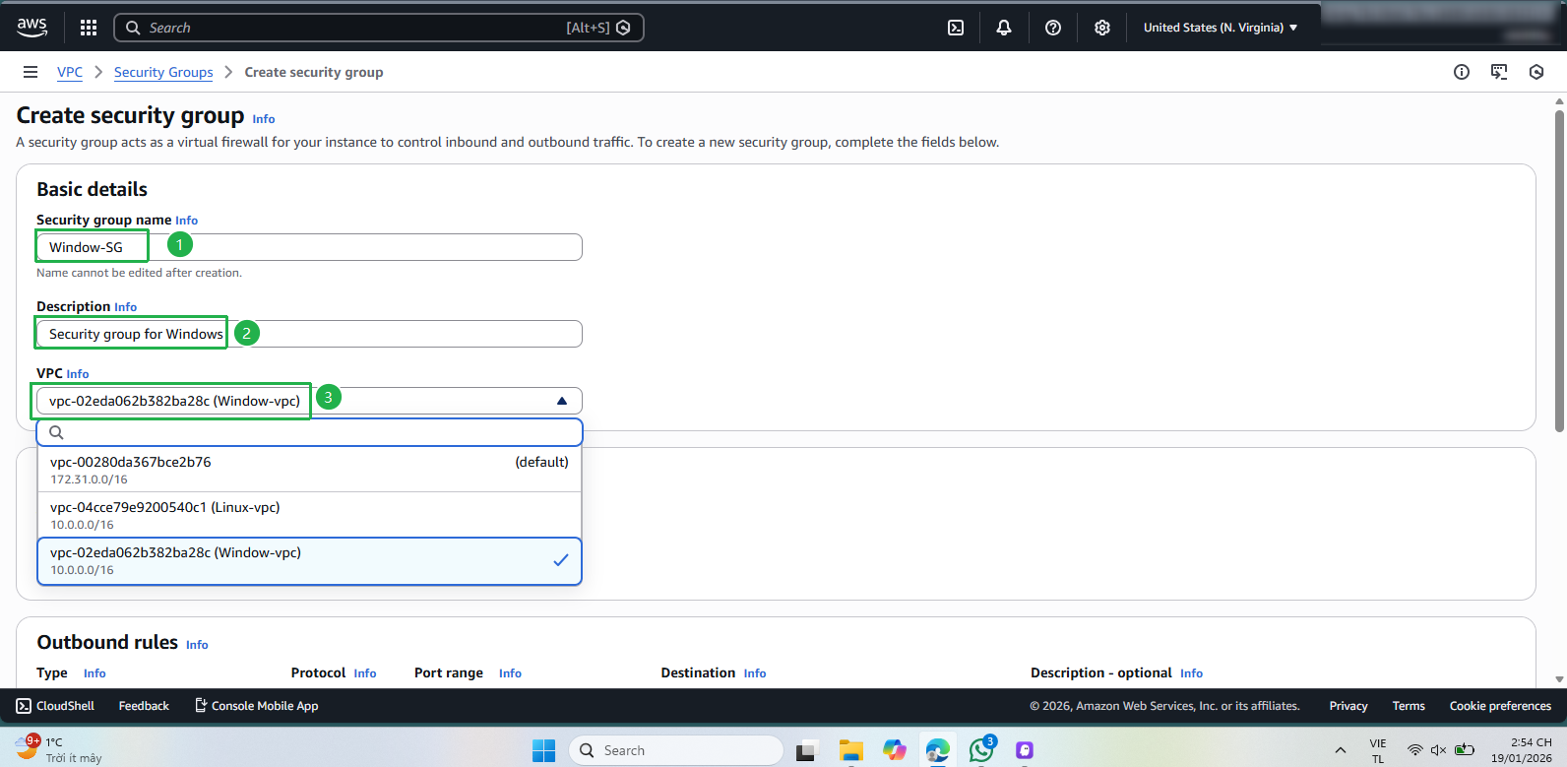Click the Security group name input field
The image size is (1567, 767).
309,247
